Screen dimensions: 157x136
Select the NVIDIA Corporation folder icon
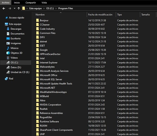pos(37,105)
